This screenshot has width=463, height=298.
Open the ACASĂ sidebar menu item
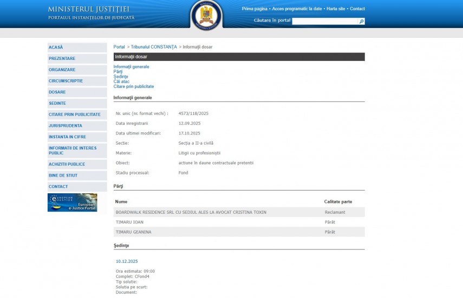[x=77, y=48]
